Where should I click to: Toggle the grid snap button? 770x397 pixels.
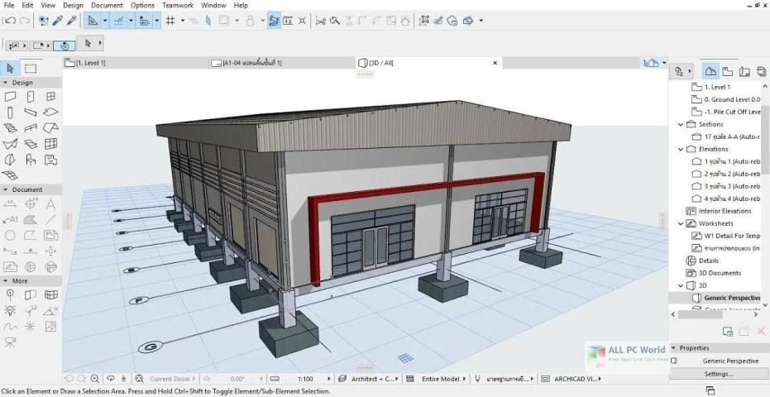click(170, 20)
